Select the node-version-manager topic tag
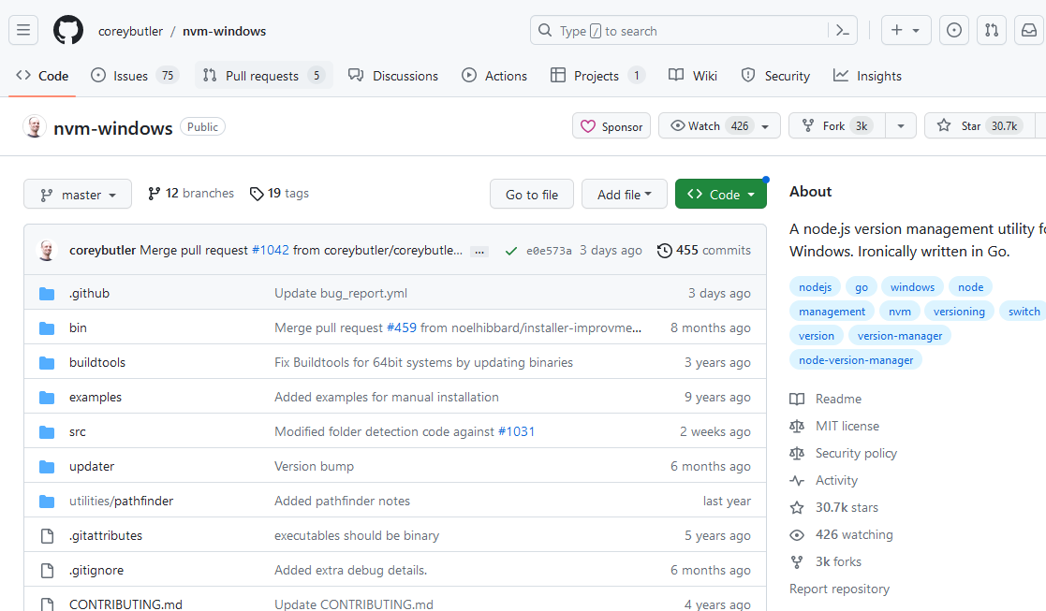Viewport: 1046px width, 611px height. 856,360
